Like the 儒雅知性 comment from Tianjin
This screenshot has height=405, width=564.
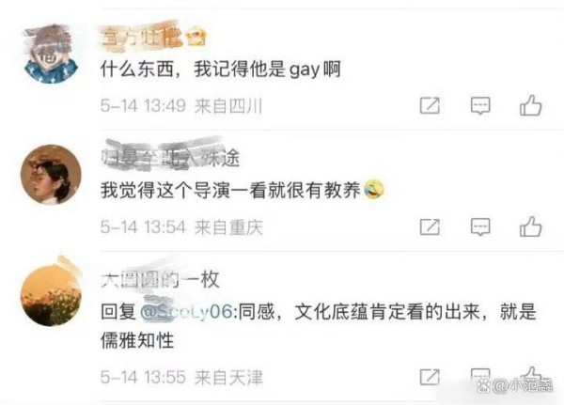point(532,376)
